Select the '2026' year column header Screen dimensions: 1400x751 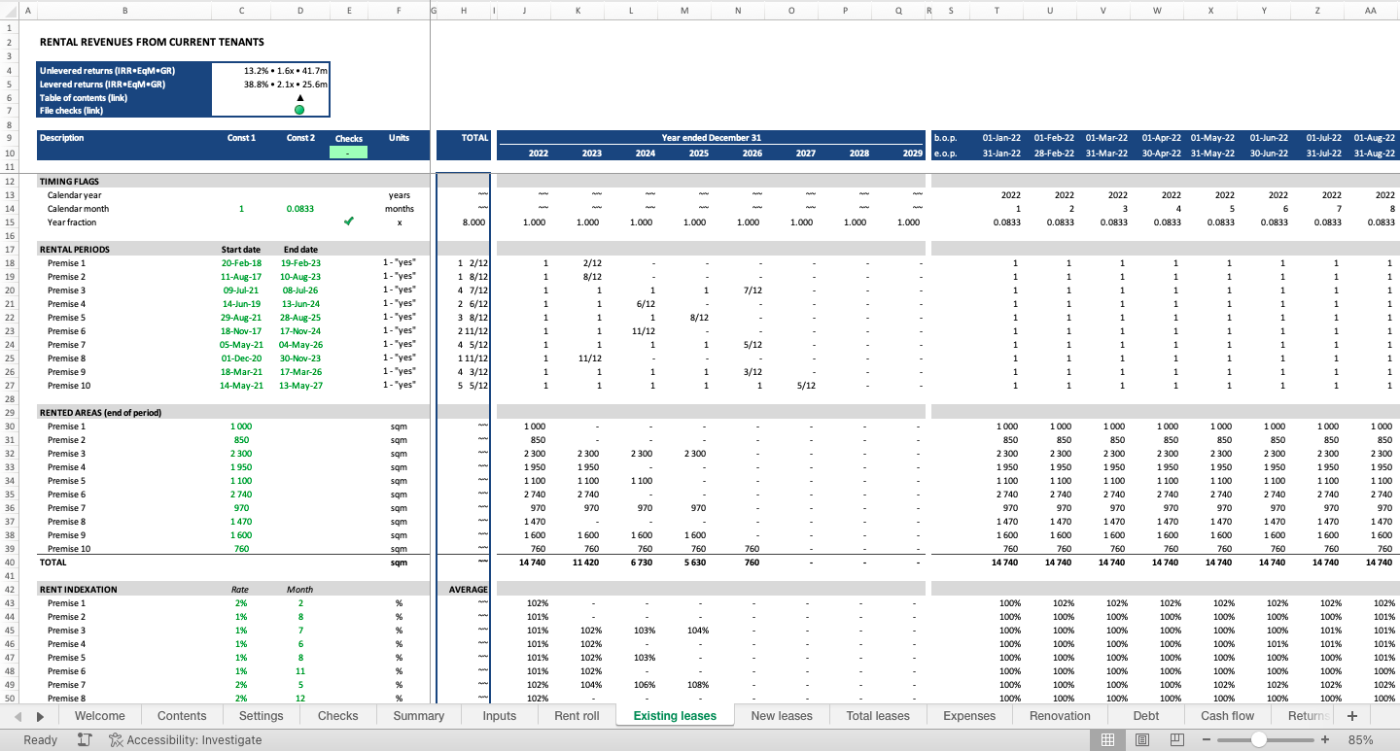pos(752,154)
